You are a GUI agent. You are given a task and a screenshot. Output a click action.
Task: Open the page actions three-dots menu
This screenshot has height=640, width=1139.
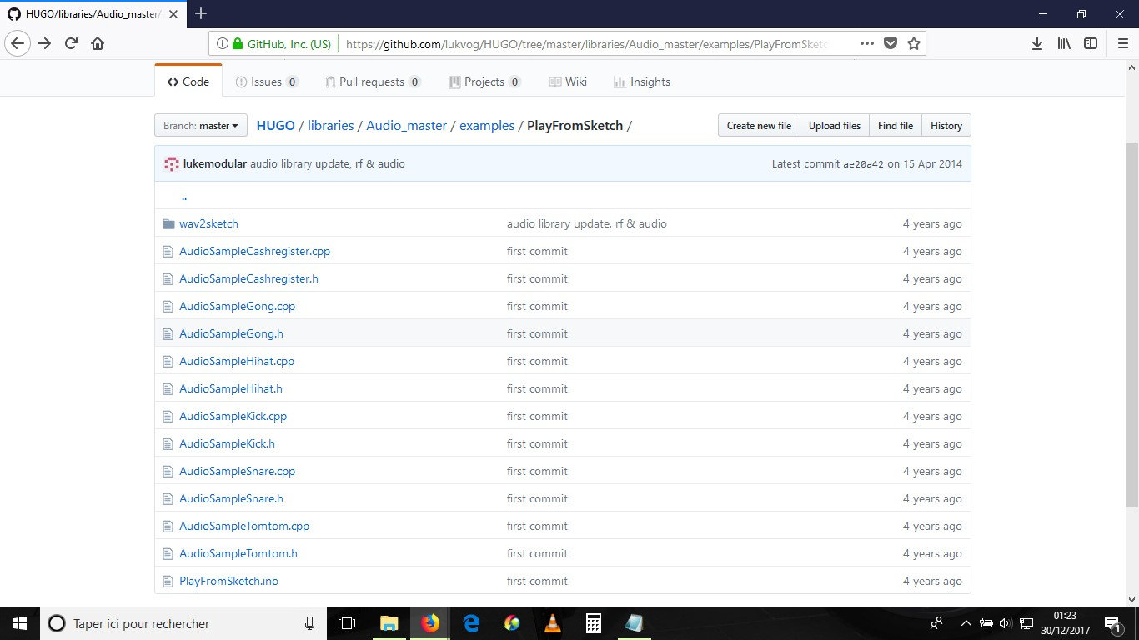[867, 43]
